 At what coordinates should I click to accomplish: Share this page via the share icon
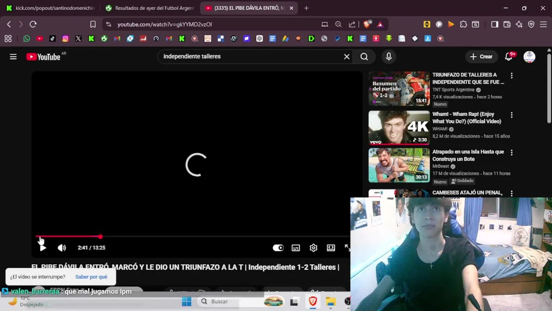click(x=352, y=25)
